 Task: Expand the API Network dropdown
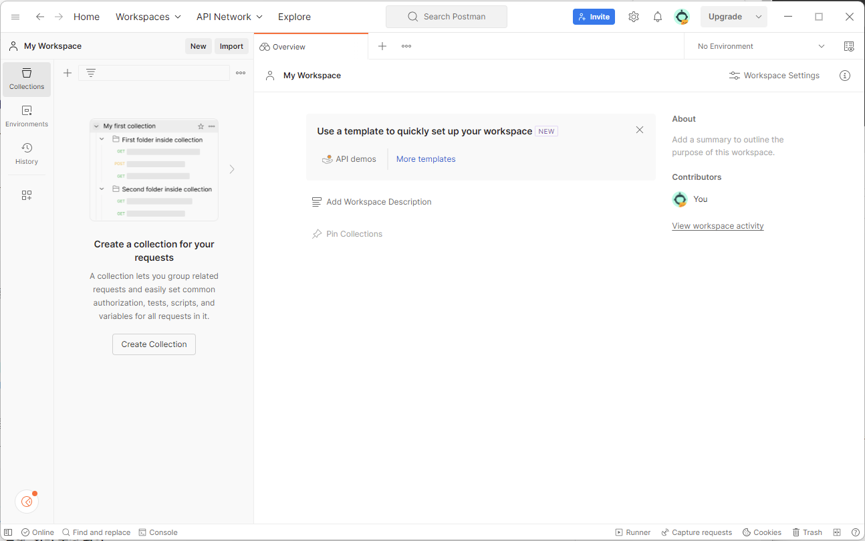(230, 17)
